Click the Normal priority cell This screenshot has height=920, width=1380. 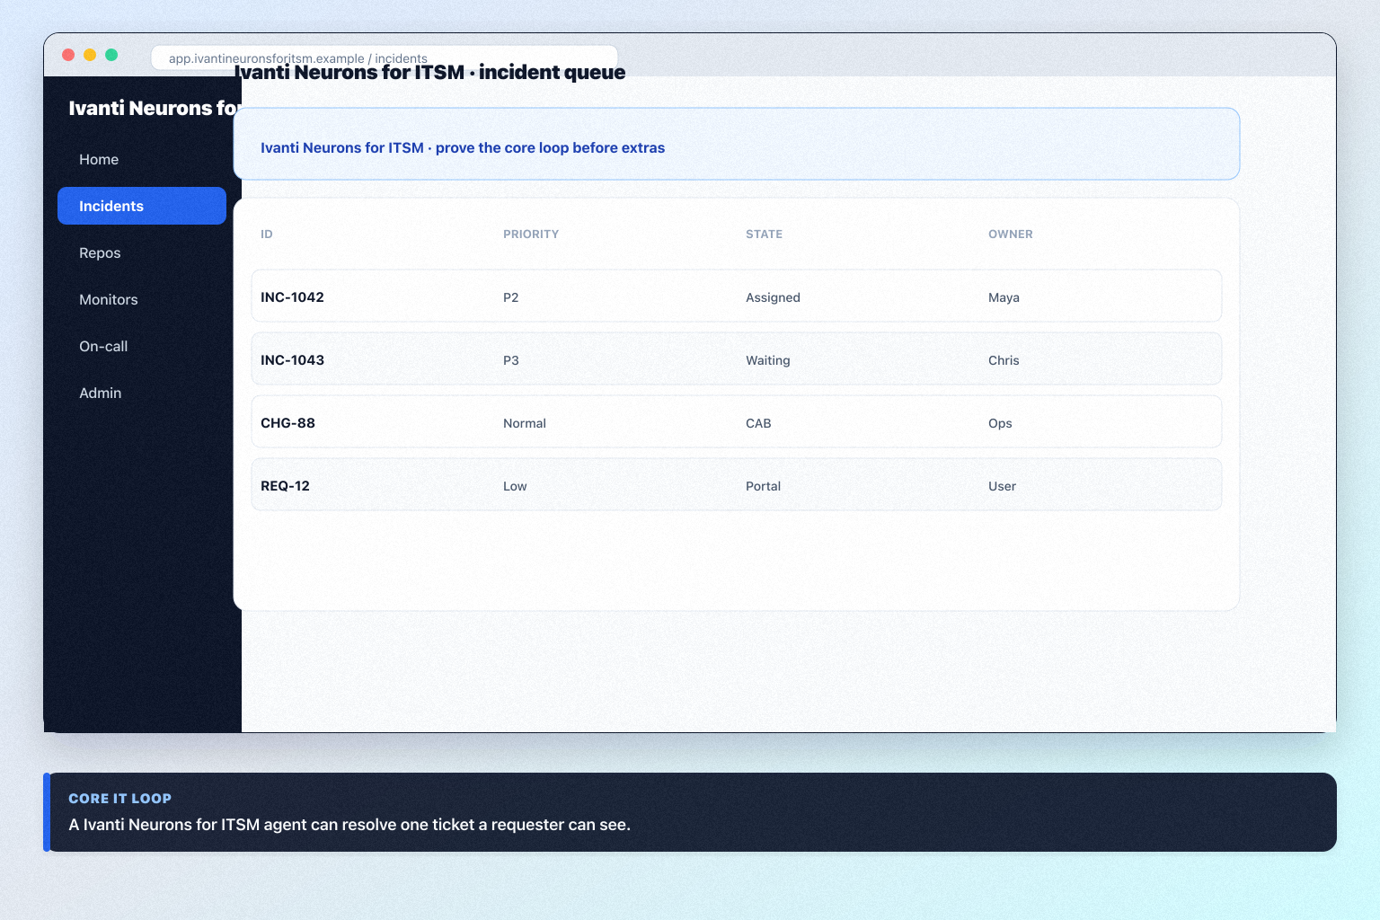[525, 423]
